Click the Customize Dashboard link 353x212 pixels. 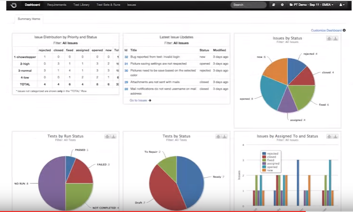coord(326,30)
